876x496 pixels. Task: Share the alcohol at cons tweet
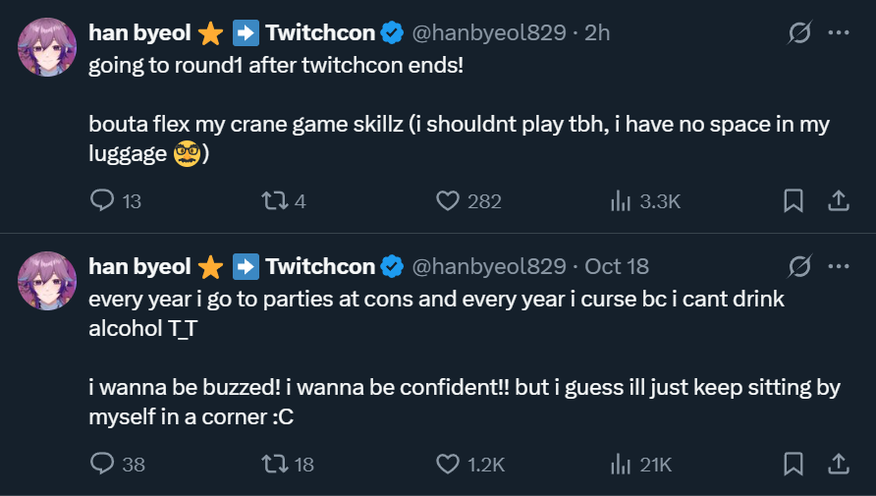[838, 464]
